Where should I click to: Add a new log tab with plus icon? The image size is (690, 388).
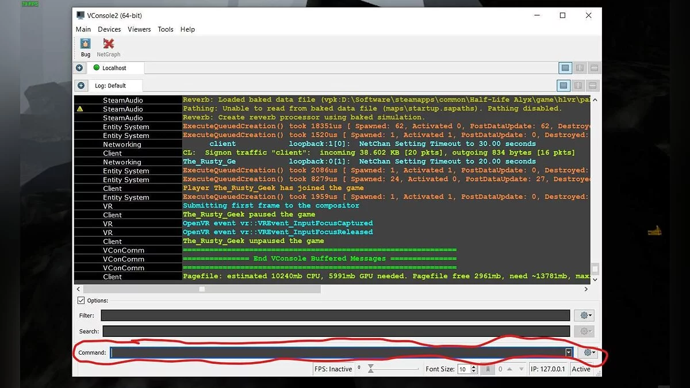click(x=81, y=86)
